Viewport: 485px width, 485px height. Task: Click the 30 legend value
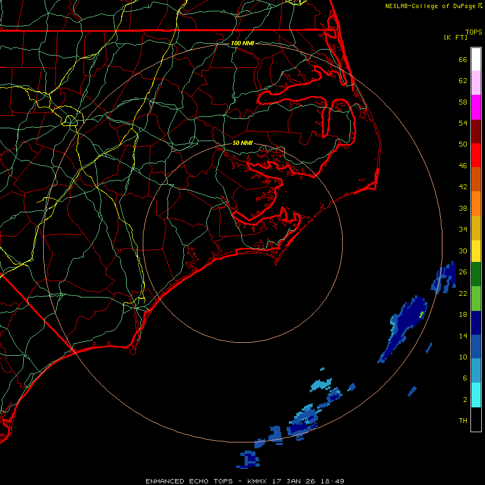point(463,251)
